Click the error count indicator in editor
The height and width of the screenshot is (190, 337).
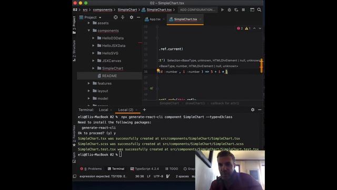tap(240, 28)
